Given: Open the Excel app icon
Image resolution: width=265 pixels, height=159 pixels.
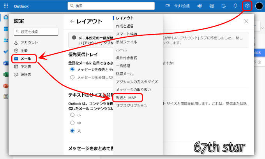Looking at the screenshot, I should (6, 75).
